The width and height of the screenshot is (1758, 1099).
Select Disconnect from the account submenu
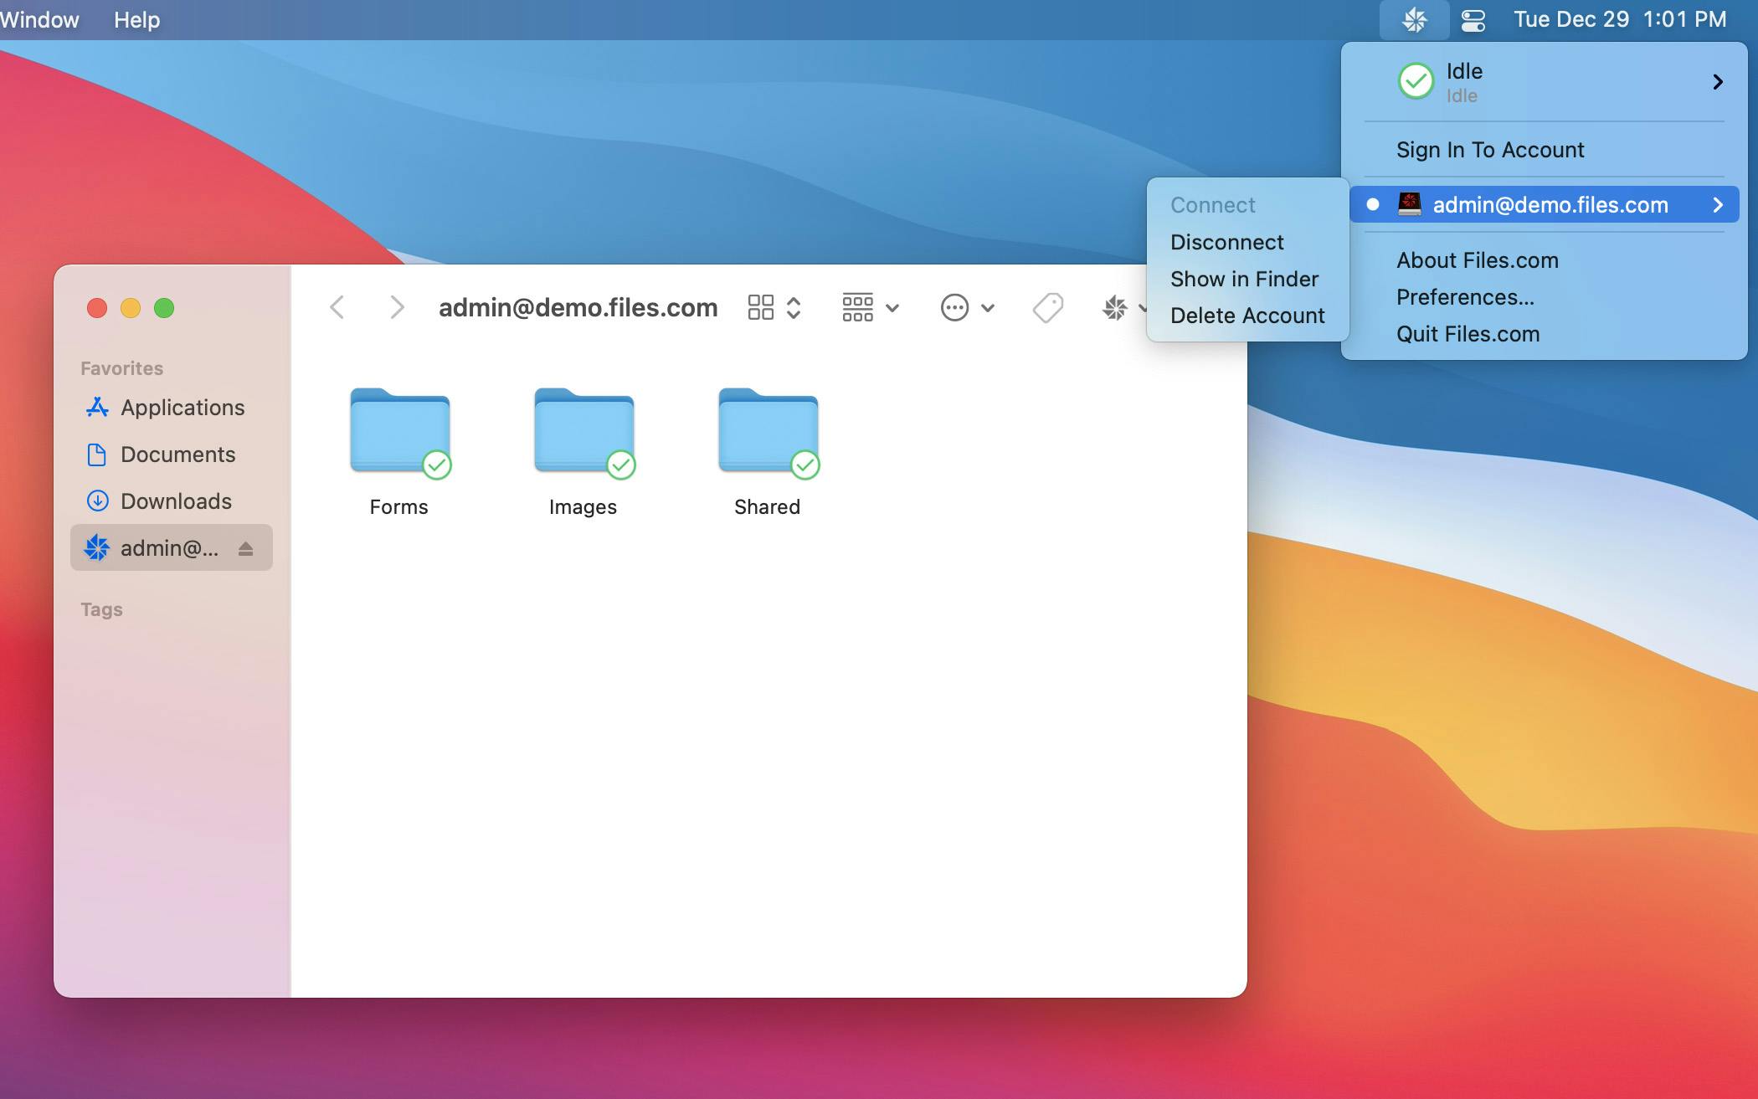[1226, 242]
